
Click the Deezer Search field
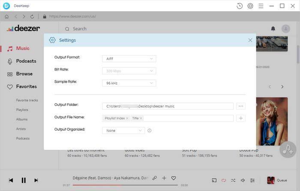(80, 29)
